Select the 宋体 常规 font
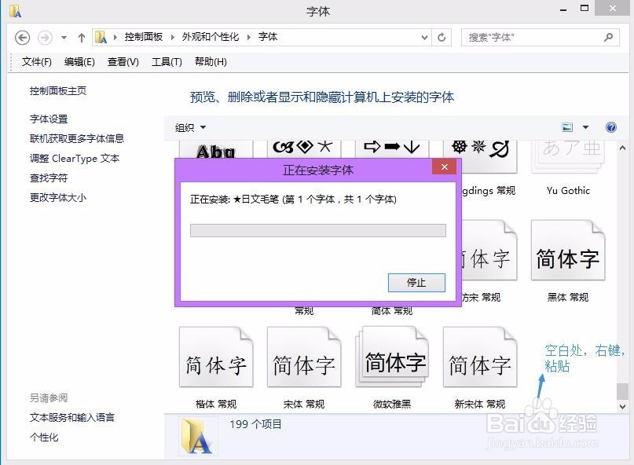 304,368
